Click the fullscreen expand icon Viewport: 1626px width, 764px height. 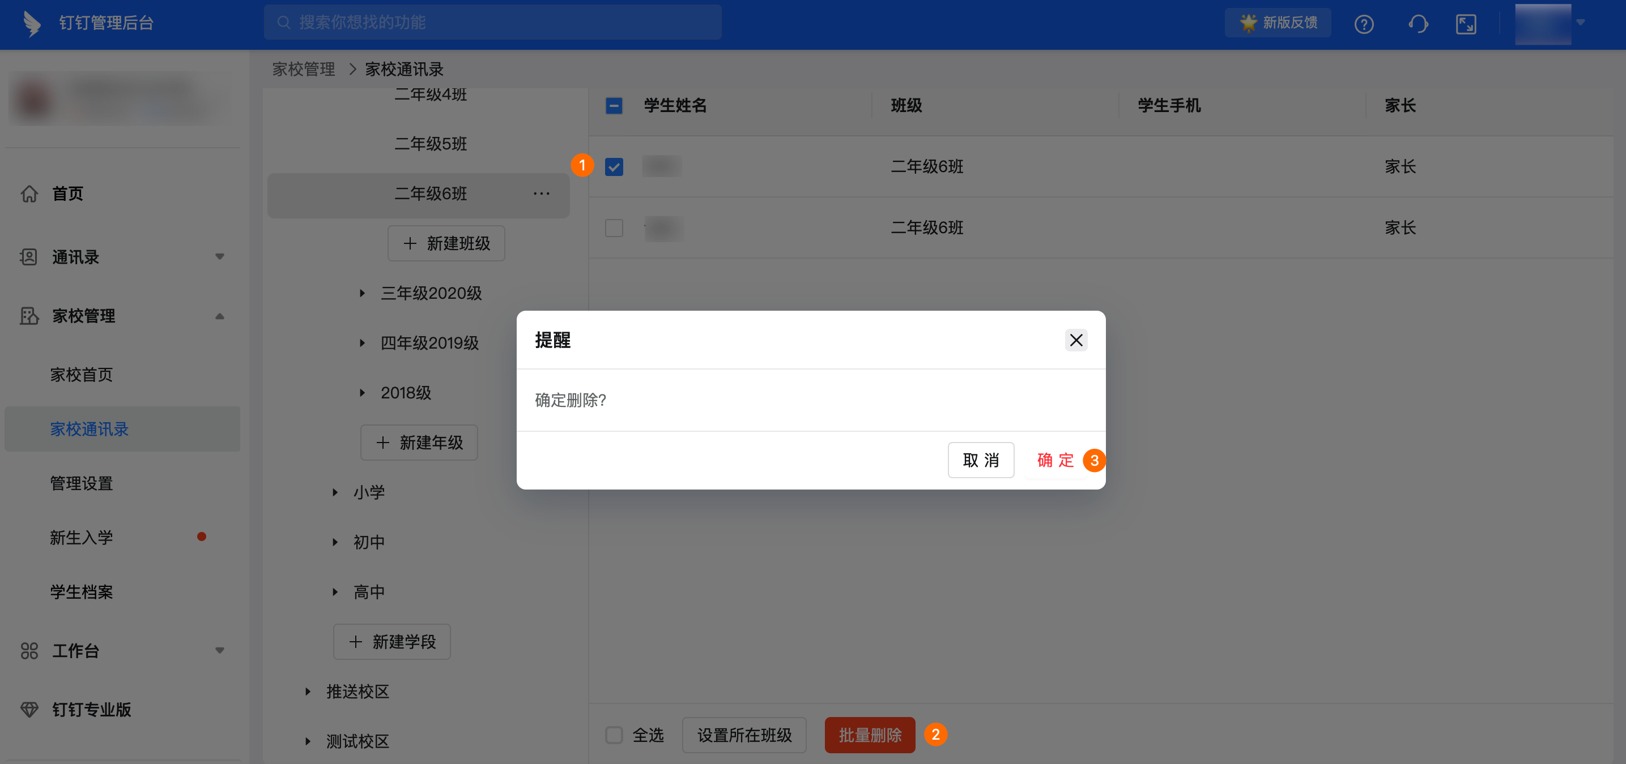click(1465, 24)
